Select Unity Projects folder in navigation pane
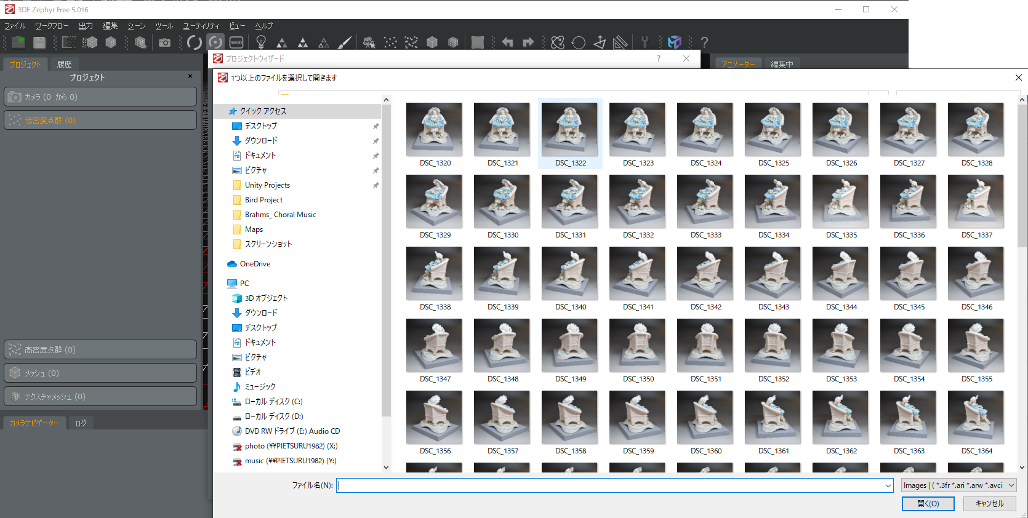The height and width of the screenshot is (518, 1028). [x=267, y=185]
